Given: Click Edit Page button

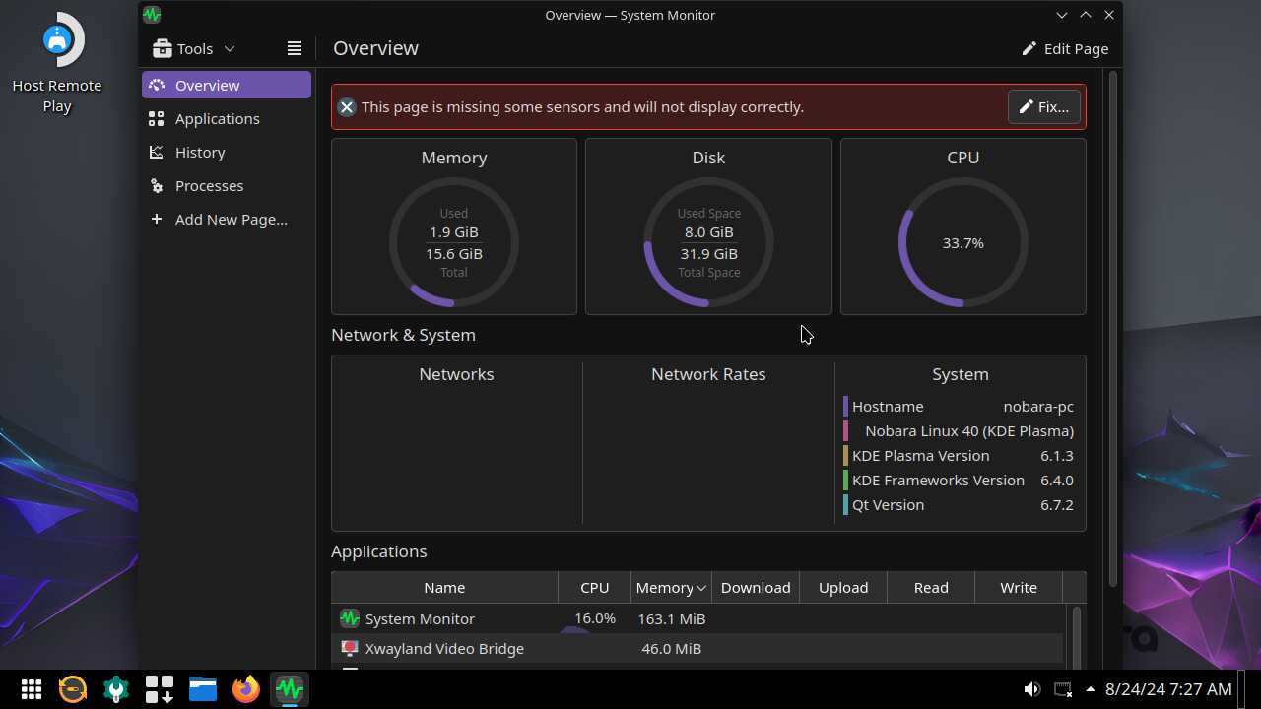Looking at the screenshot, I should (1064, 48).
